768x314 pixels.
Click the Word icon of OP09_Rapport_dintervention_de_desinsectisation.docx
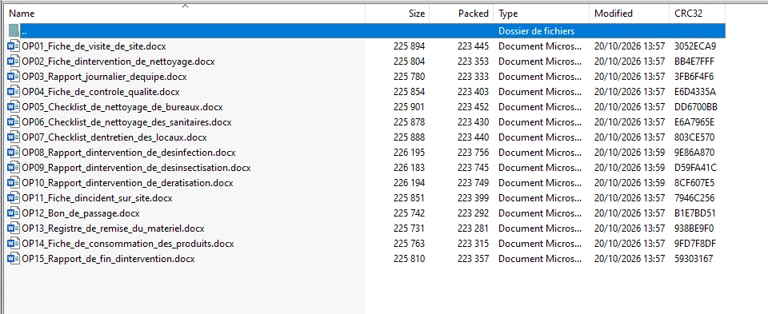pos(14,168)
